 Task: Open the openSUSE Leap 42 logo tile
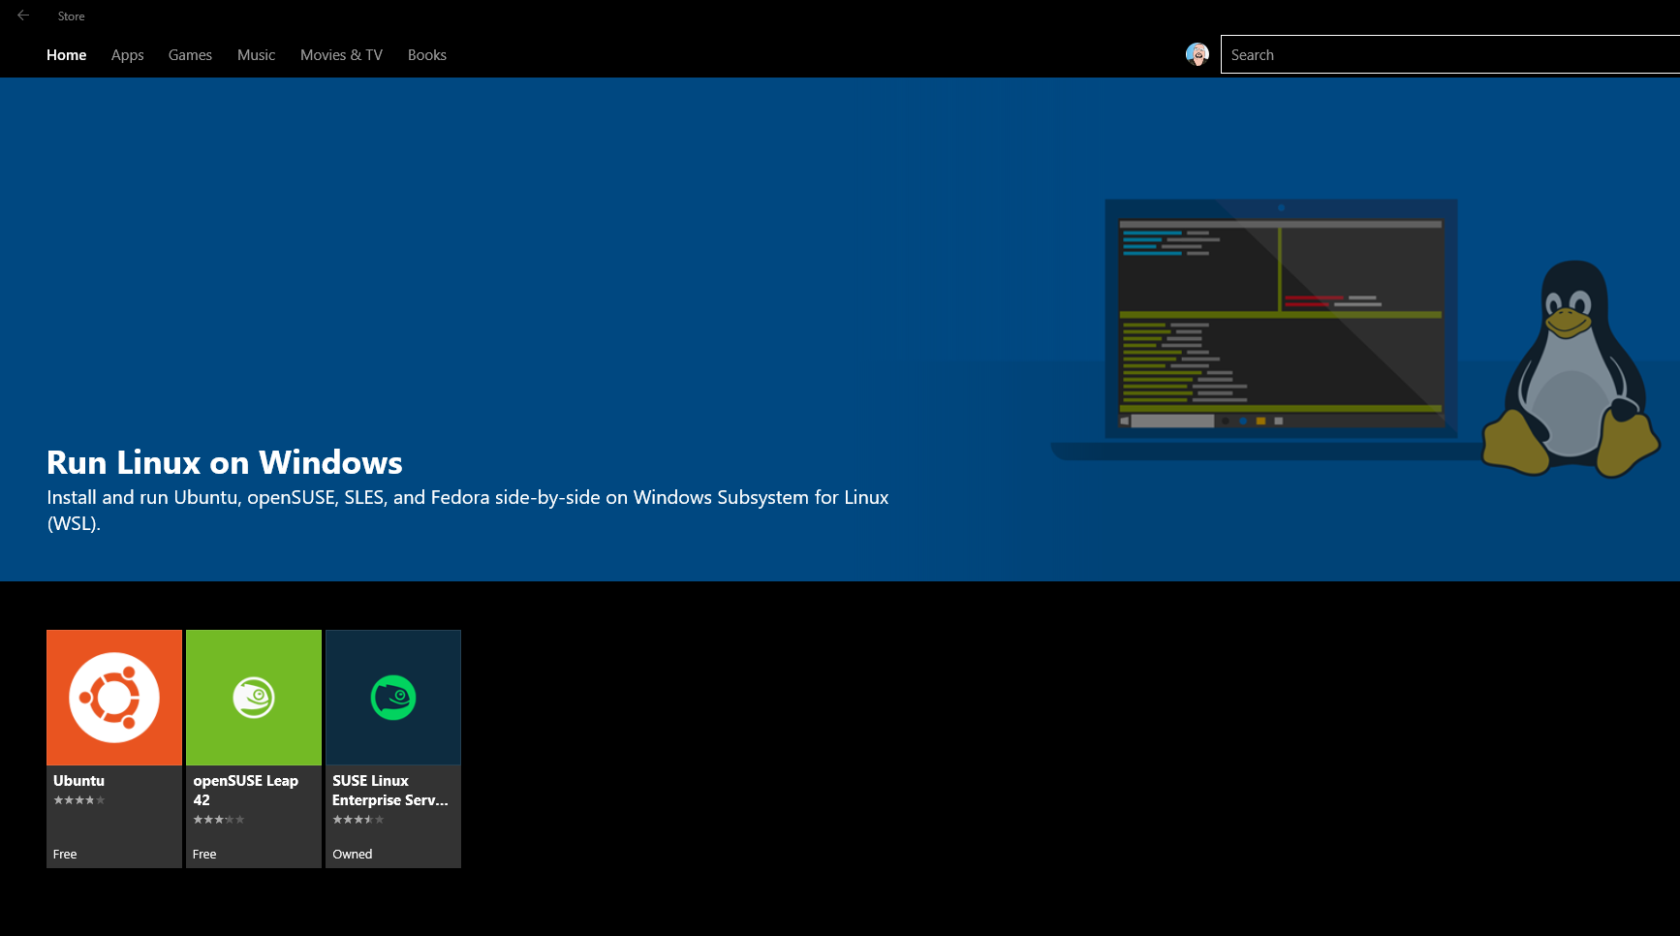click(x=254, y=698)
